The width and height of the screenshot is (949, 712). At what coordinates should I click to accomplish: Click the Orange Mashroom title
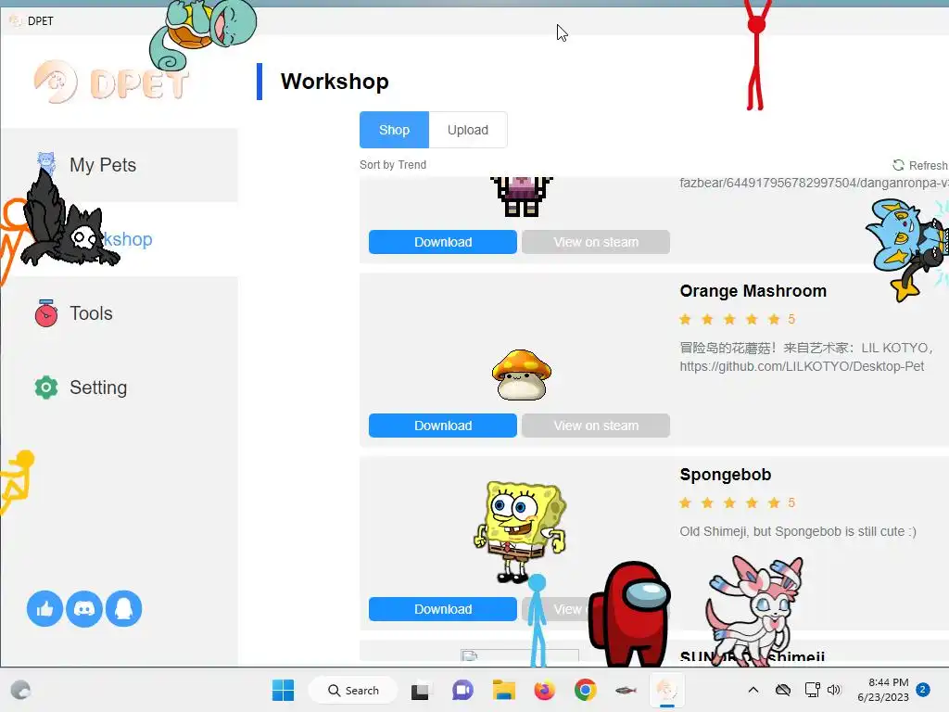[753, 290]
